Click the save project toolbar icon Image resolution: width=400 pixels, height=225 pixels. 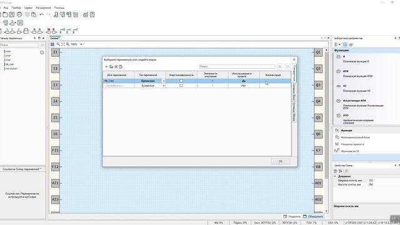(12, 14)
